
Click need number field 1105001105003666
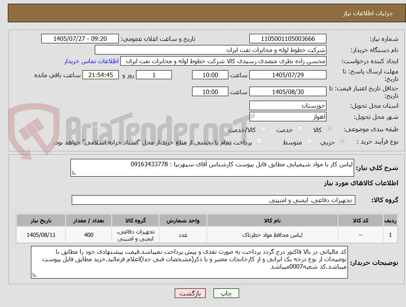click(x=288, y=39)
